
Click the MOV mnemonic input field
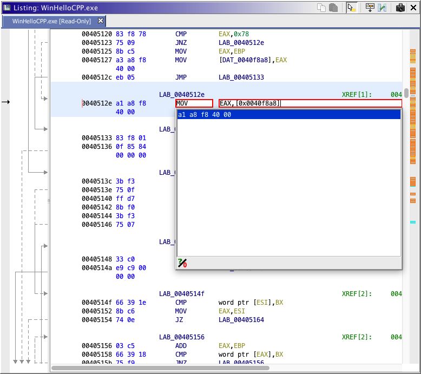194,103
